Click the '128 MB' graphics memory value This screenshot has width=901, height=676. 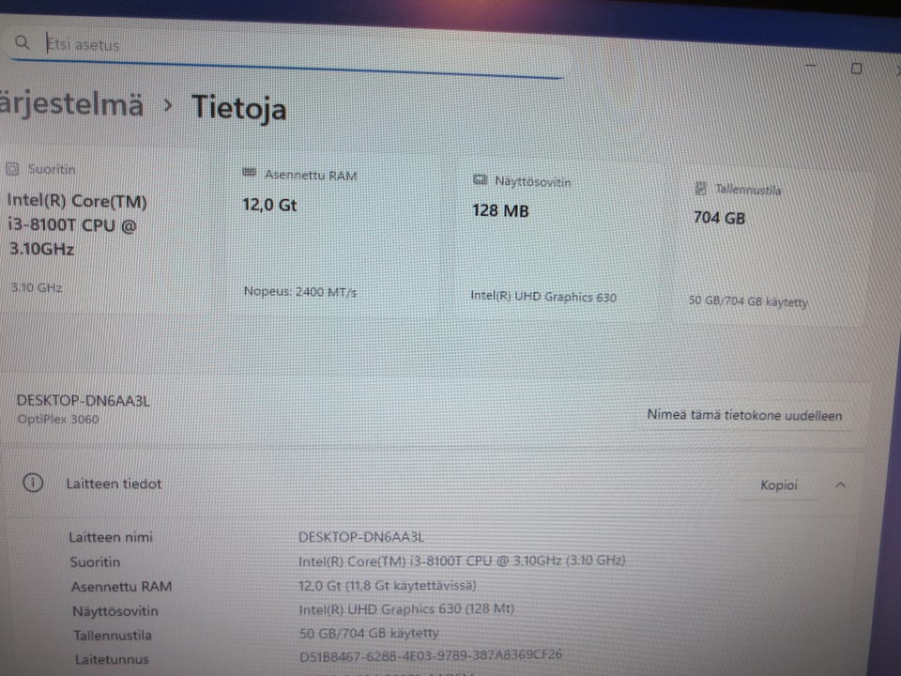(500, 210)
